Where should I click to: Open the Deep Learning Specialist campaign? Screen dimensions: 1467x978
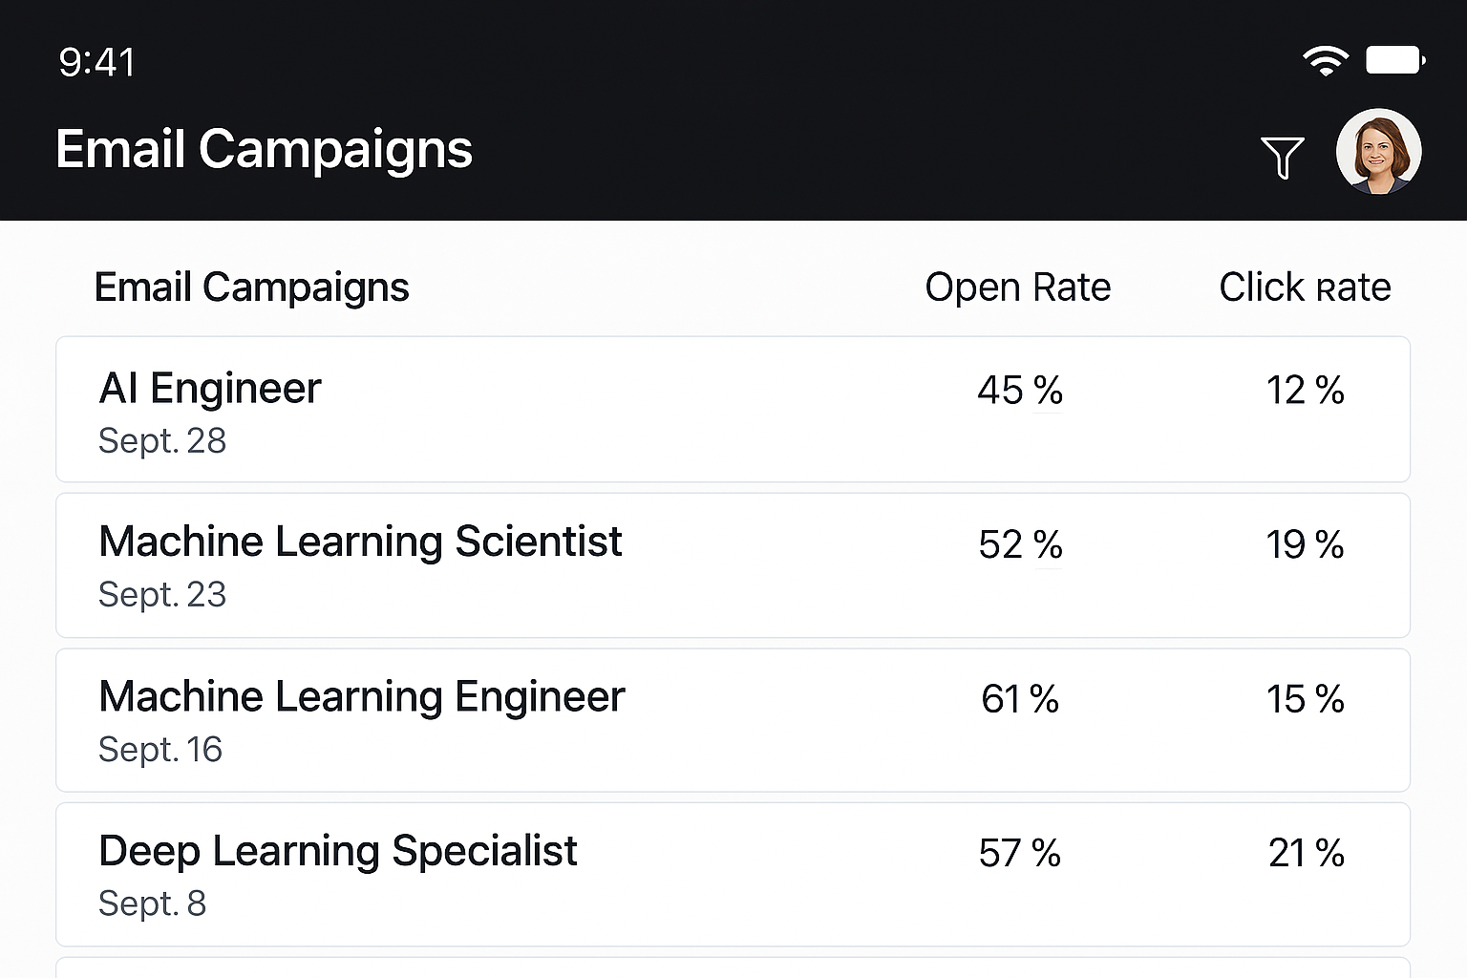point(733,874)
